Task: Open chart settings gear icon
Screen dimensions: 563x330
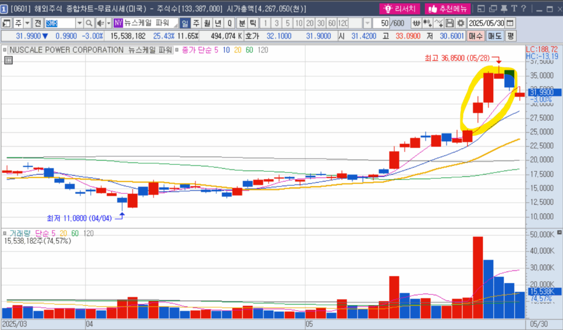Action: click(461, 23)
